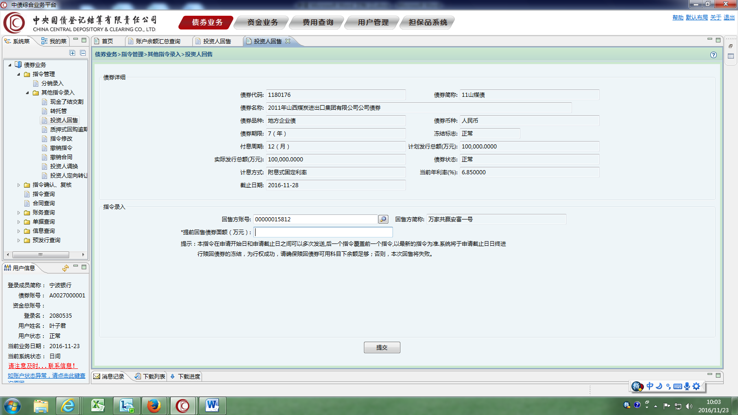Click the 默认布局 link
This screenshot has height=415, width=738.
(697, 18)
